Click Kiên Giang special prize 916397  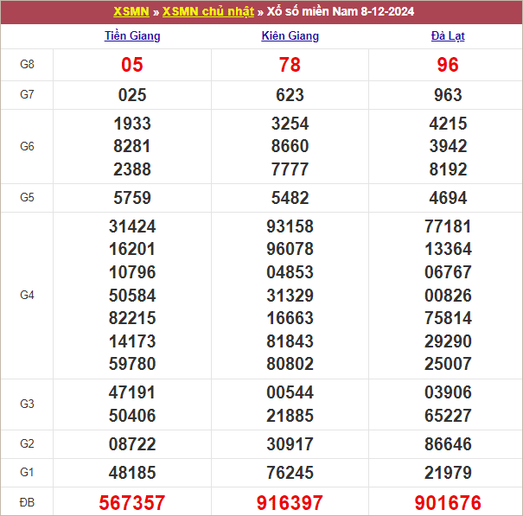[x=290, y=502]
